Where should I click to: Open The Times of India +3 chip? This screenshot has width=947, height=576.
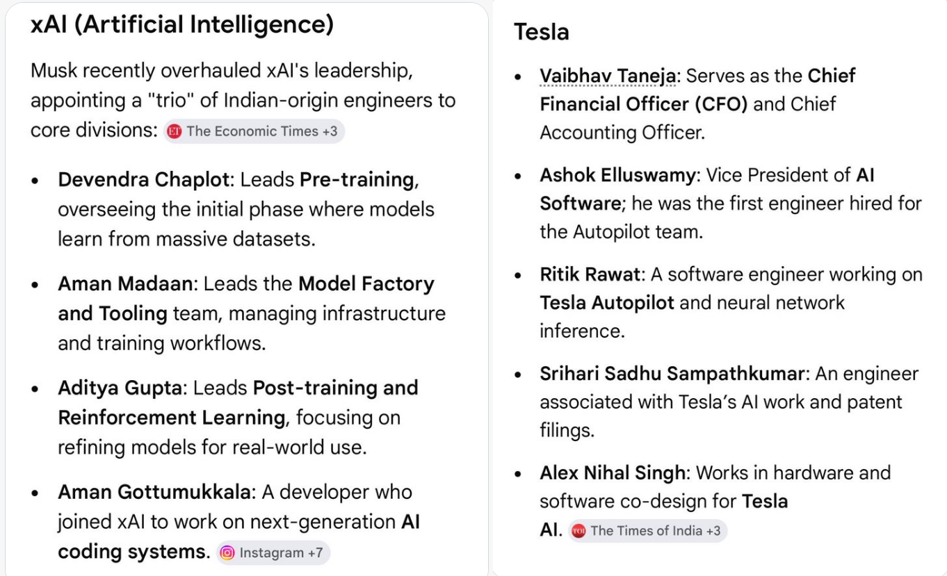pyautogui.click(x=647, y=532)
